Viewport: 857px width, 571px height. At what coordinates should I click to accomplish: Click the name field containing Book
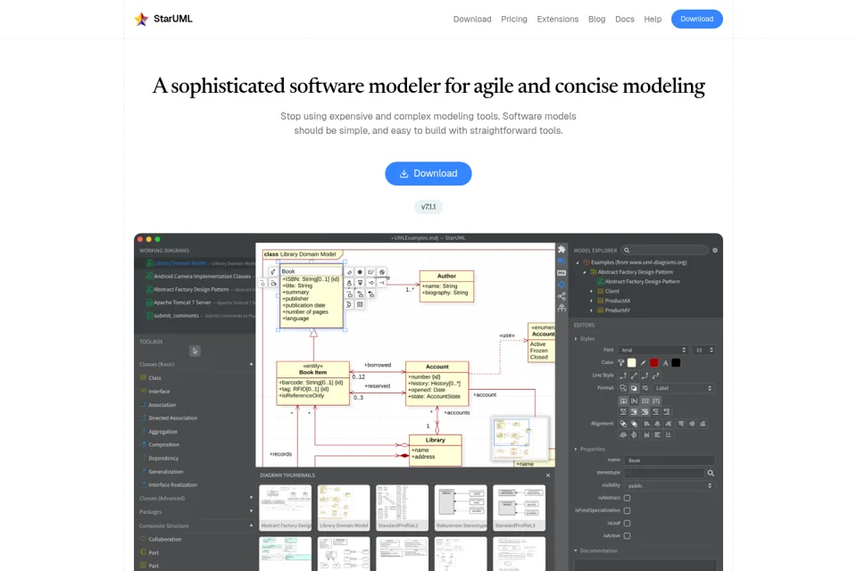click(x=670, y=460)
